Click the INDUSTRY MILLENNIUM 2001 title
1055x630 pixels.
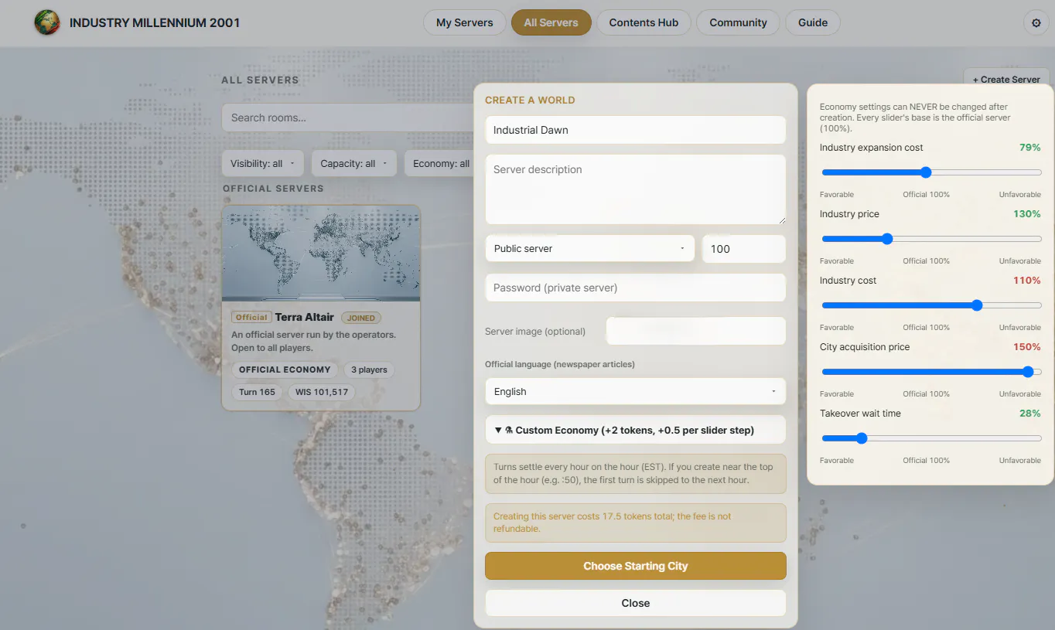click(155, 22)
